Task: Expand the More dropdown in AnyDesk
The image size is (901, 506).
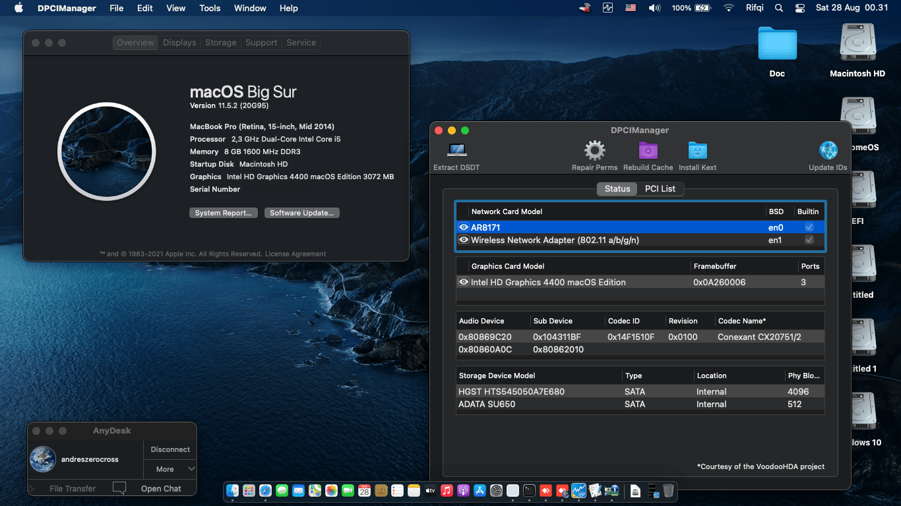Action: [170, 469]
